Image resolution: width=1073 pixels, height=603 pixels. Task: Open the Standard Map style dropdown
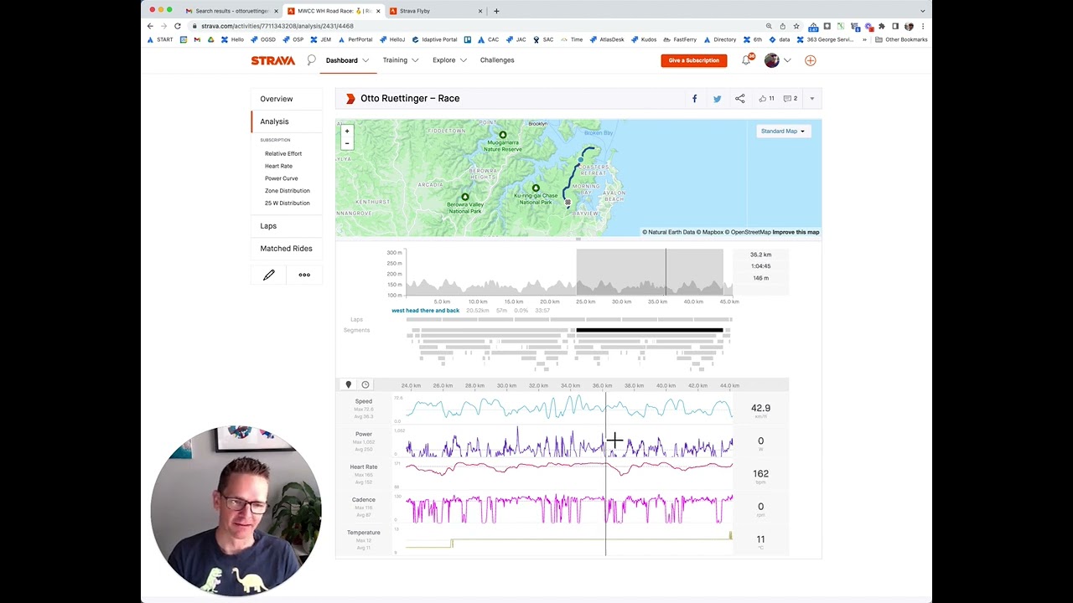[783, 131]
